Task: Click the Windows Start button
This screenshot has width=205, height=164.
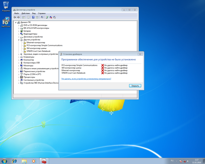Action: (x=4, y=161)
